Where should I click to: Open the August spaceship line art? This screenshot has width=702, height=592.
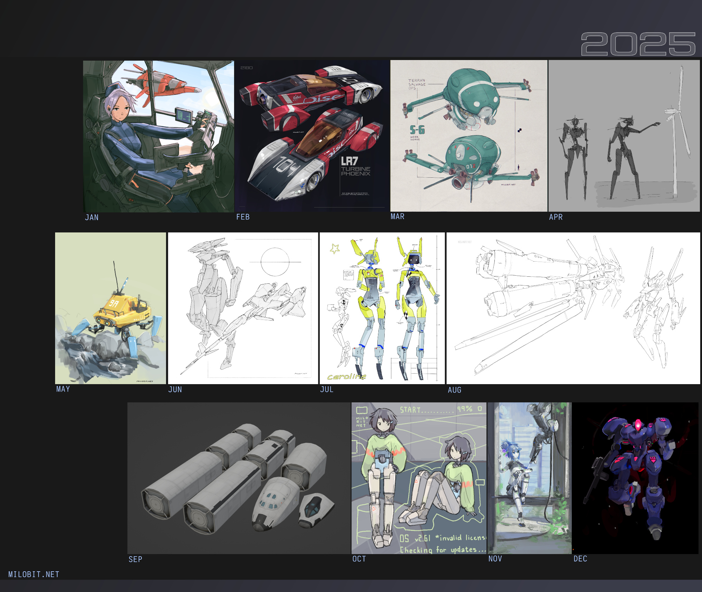pyautogui.click(x=573, y=308)
